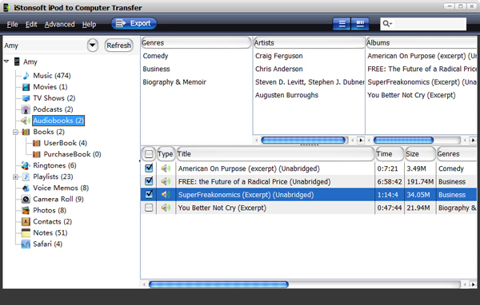480x305 pixels.
Task: Click the Voice Memos icon
Action: click(26, 188)
